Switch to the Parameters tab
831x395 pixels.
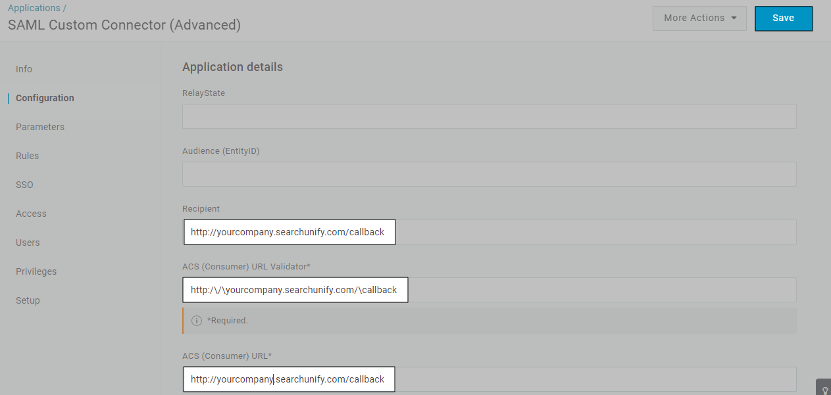click(x=40, y=127)
